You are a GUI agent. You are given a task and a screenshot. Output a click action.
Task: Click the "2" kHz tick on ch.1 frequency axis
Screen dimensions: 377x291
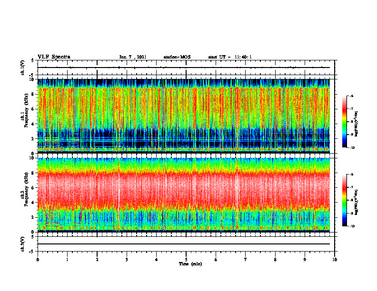pyautogui.click(x=33, y=139)
